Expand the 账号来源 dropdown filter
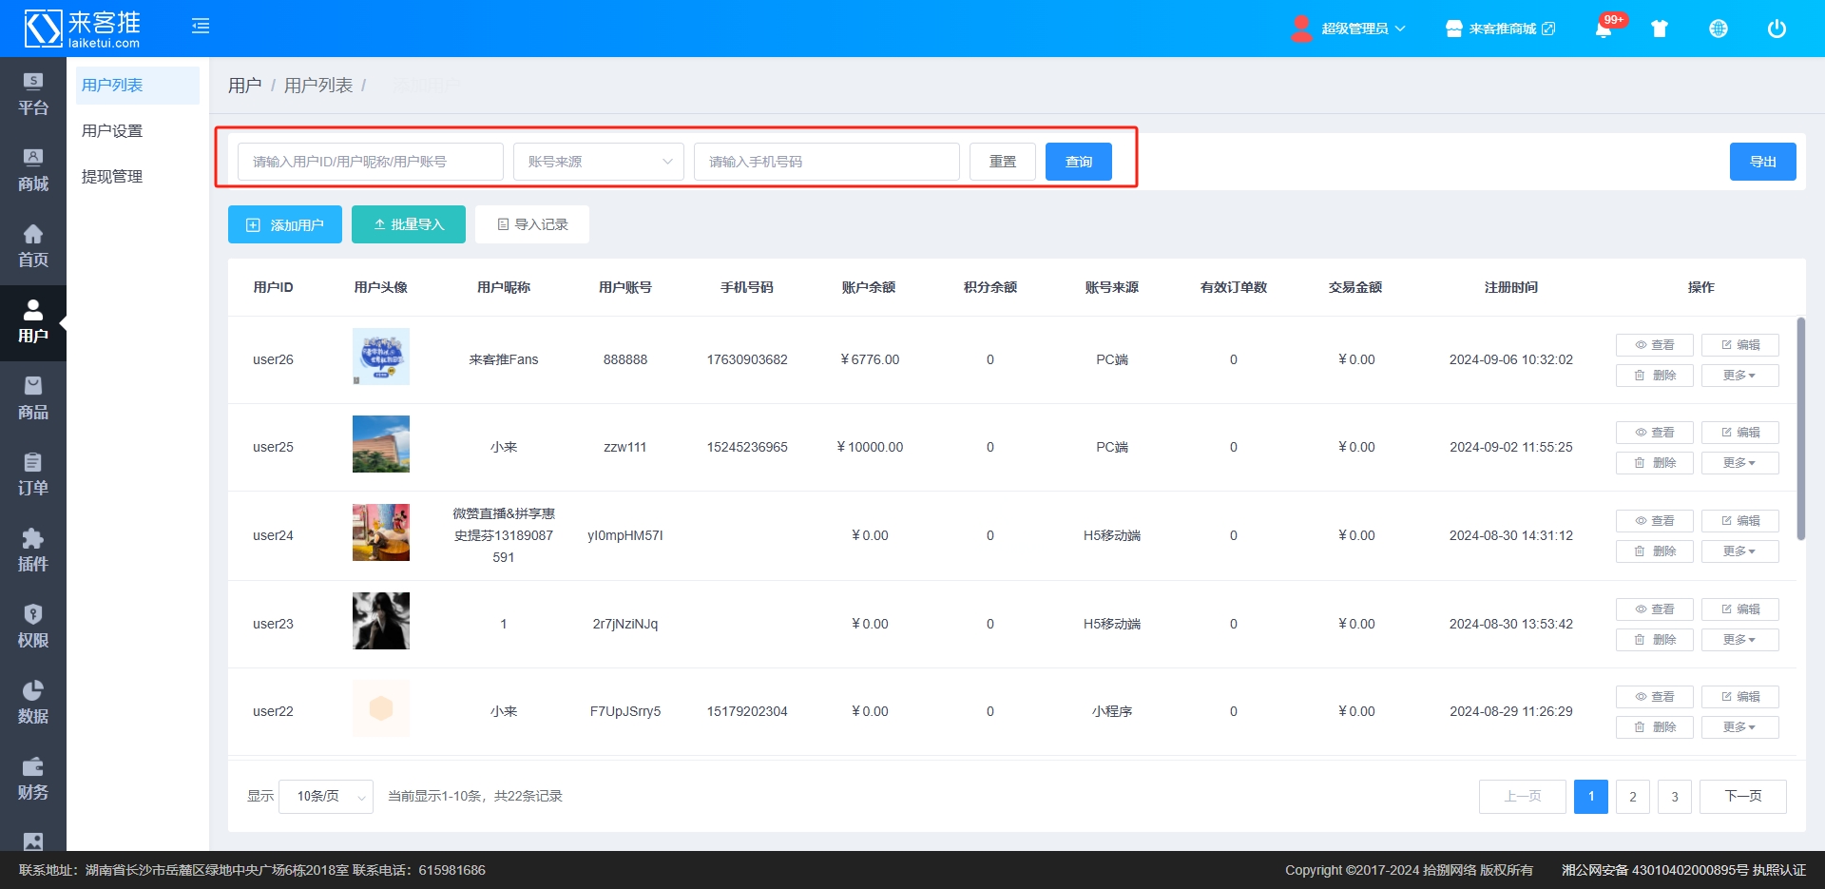 point(599,162)
